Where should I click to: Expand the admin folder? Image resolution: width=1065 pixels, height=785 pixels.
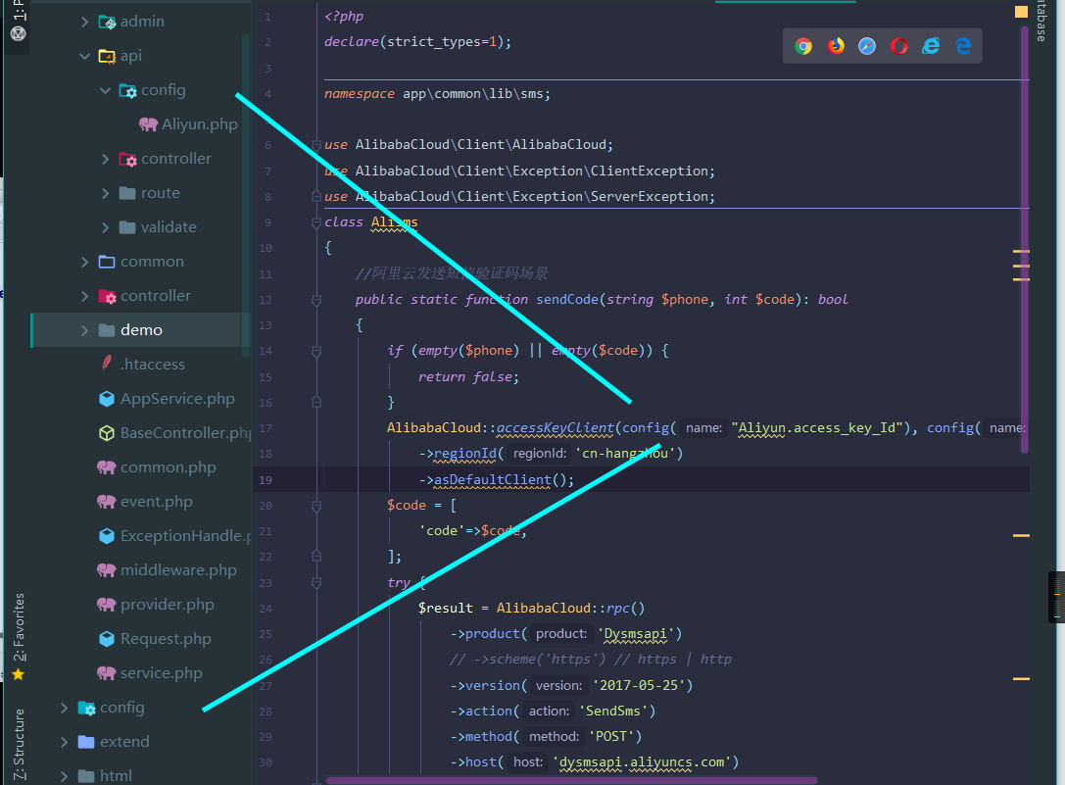pyautogui.click(x=85, y=22)
